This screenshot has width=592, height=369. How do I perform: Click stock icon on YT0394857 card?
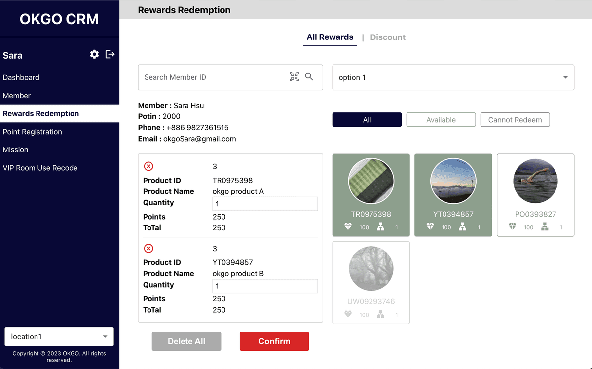[463, 227]
